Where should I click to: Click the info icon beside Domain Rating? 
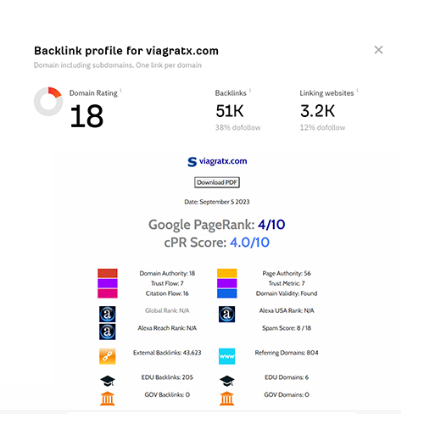coord(121,91)
